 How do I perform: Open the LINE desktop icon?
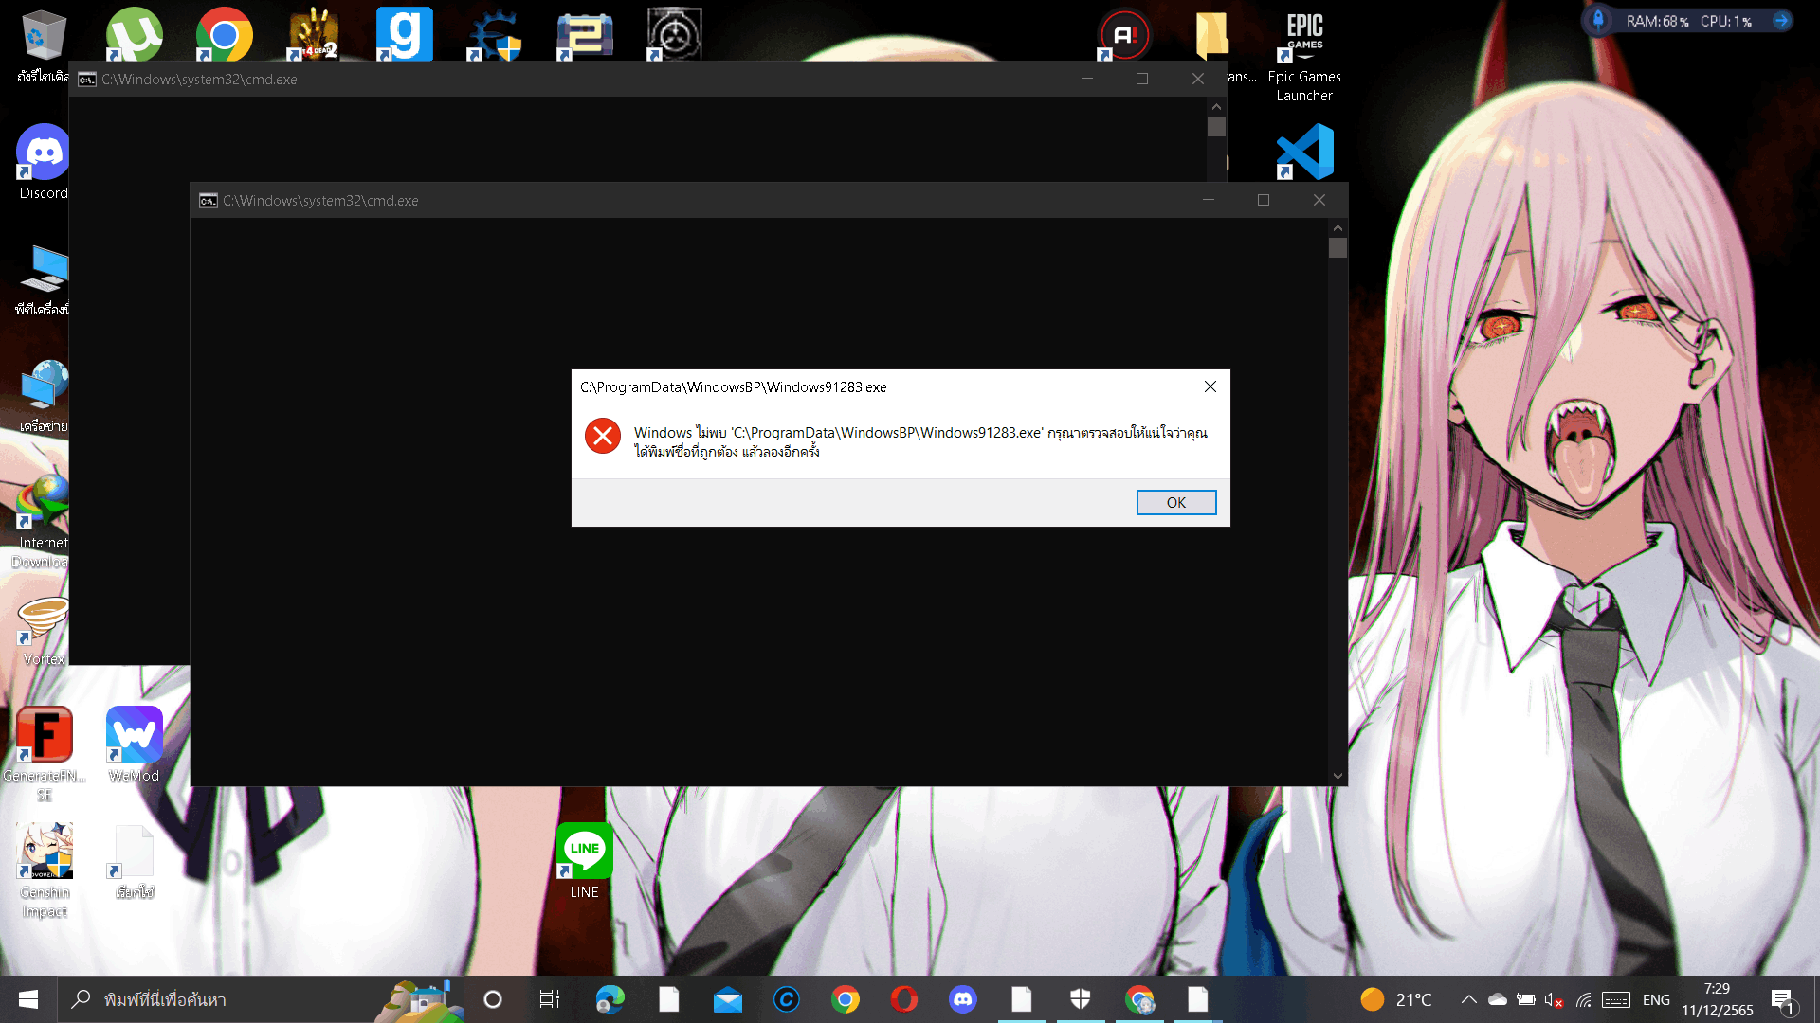click(584, 851)
